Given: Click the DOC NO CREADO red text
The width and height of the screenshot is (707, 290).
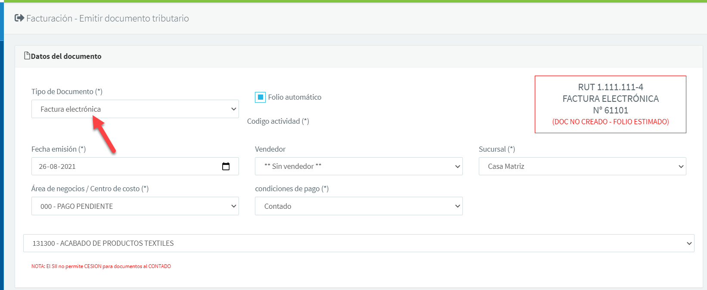Looking at the screenshot, I should tap(610, 122).
